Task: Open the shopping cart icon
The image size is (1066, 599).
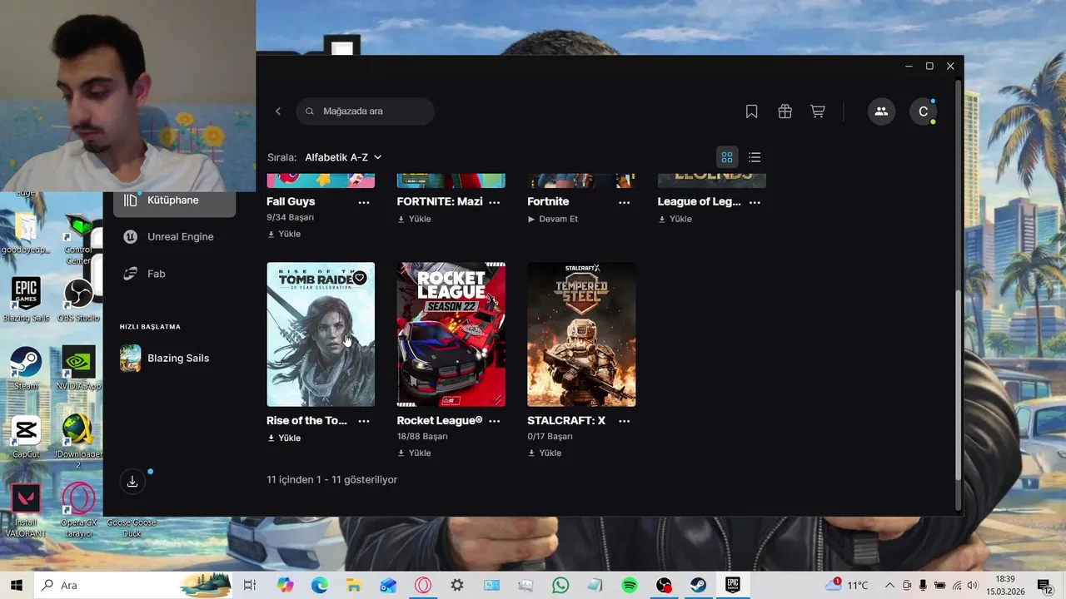Action: 818,111
